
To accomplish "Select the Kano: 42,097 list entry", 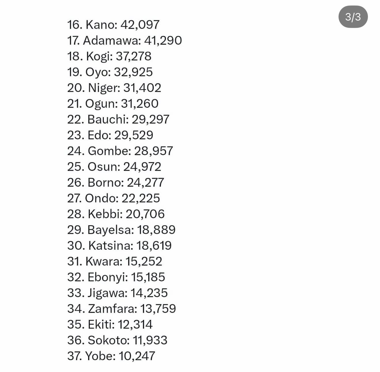I will pyautogui.click(x=113, y=25).
